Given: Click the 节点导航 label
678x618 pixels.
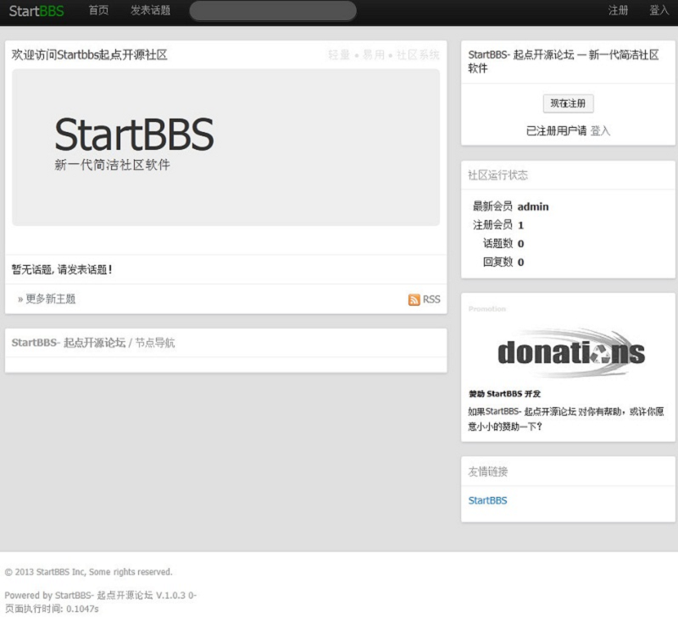Looking at the screenshot, I should pyautogui.click(x=155, y=343).
